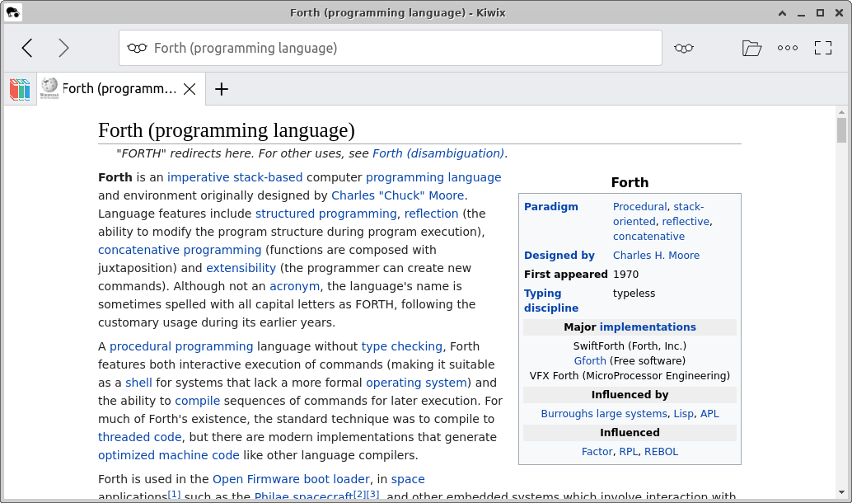852x503 pixels.
Task: Open a new tab with the plus icon
Action: (x=221, y=88)
